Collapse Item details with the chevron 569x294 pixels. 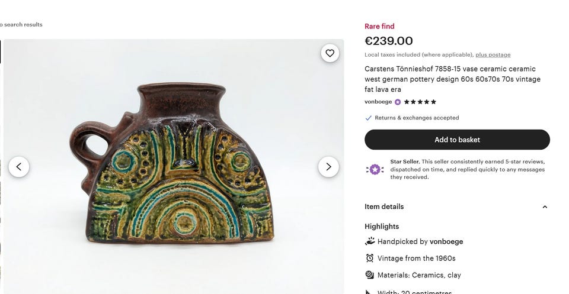[545, 207]
